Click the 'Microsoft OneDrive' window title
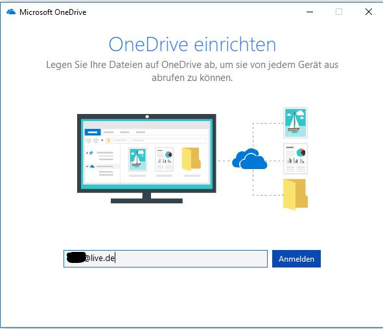The width and height of the screenshot is (383, 329). click(x=53, y=12)
